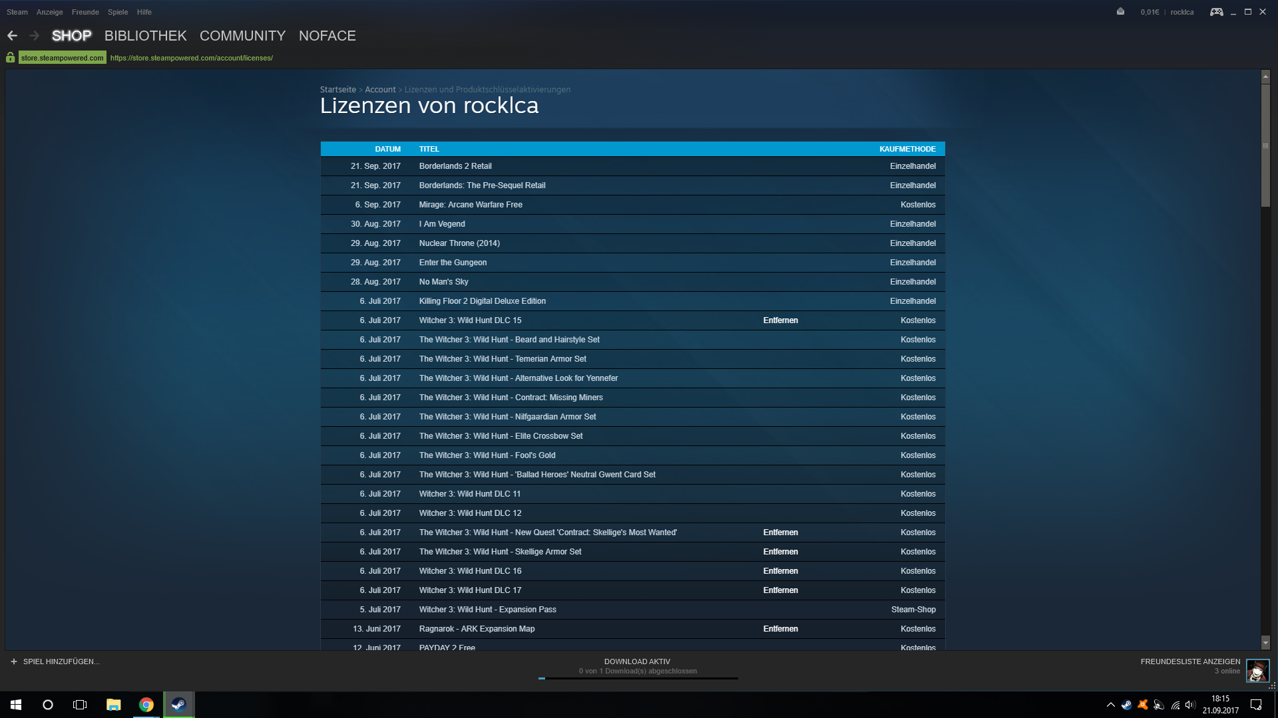
Task: Click the plus icon to add a game
Action: (x=13, y=661)
